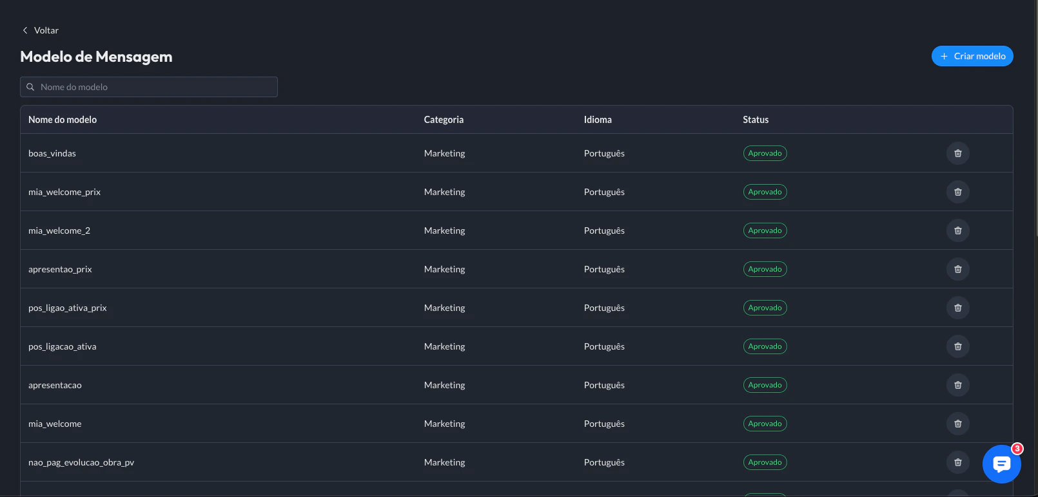
Task: Select the pos_ligao_ativa_prix template name
Action: point(68,308)
